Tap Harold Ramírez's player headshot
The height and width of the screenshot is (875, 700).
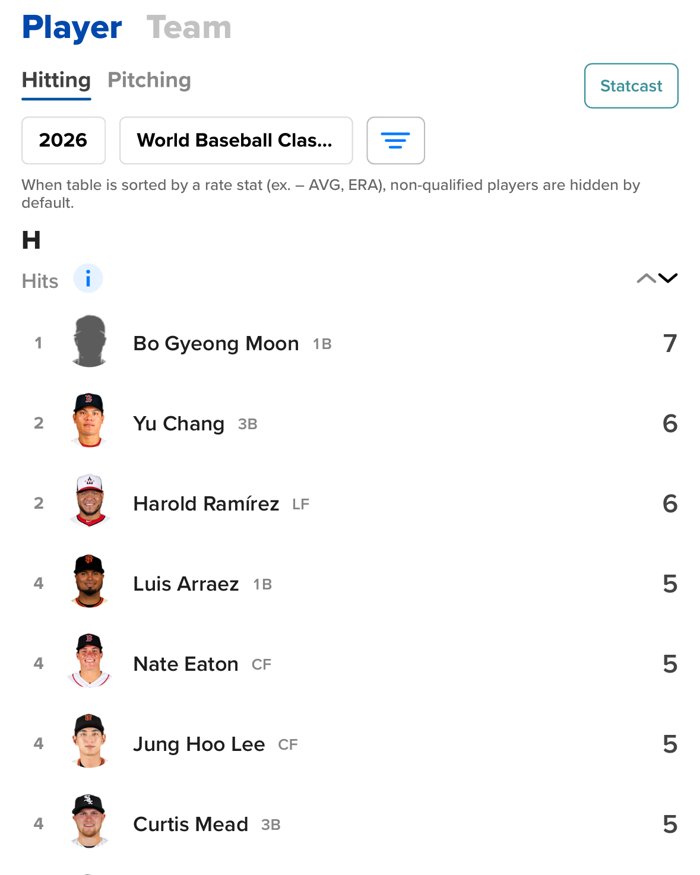click(90, 502)
